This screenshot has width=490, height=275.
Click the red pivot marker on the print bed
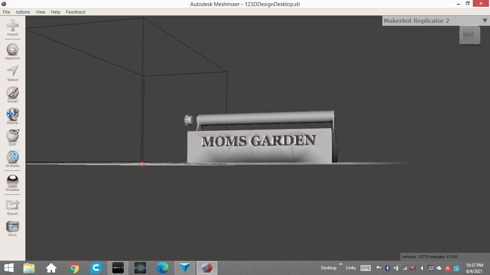point(142,163)
